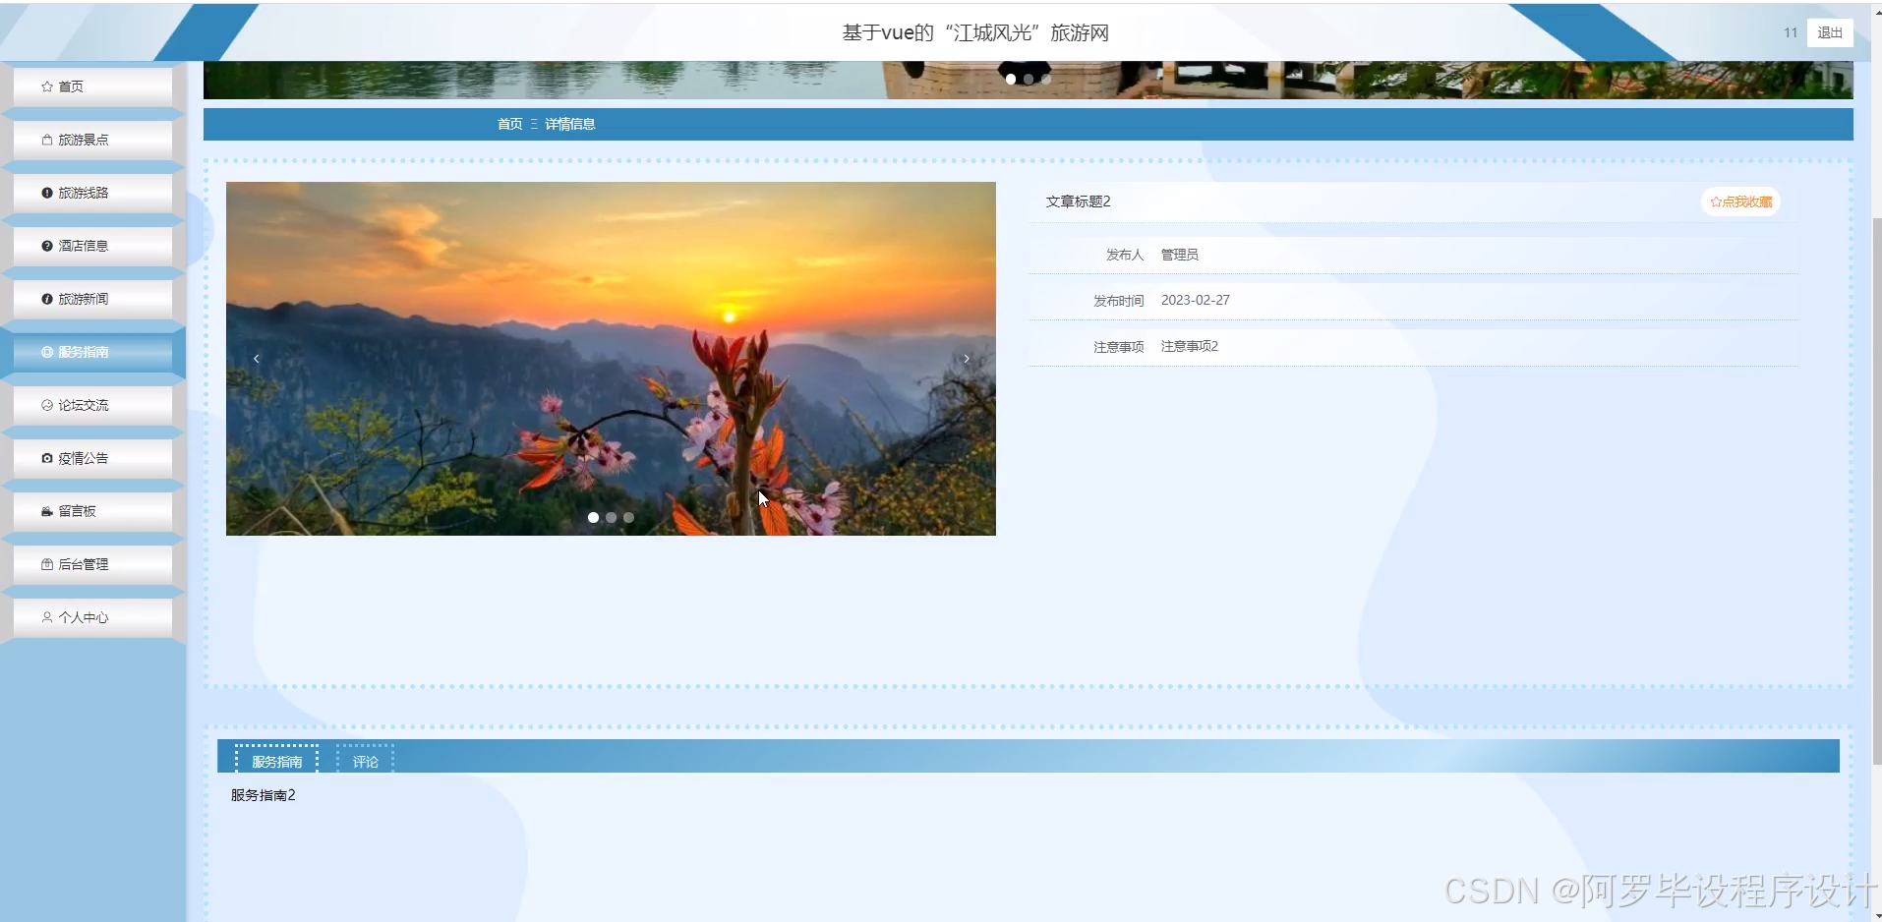Click the top banner image
The height and width of the screenshot is (922, 1882).
click(1028, 80)
